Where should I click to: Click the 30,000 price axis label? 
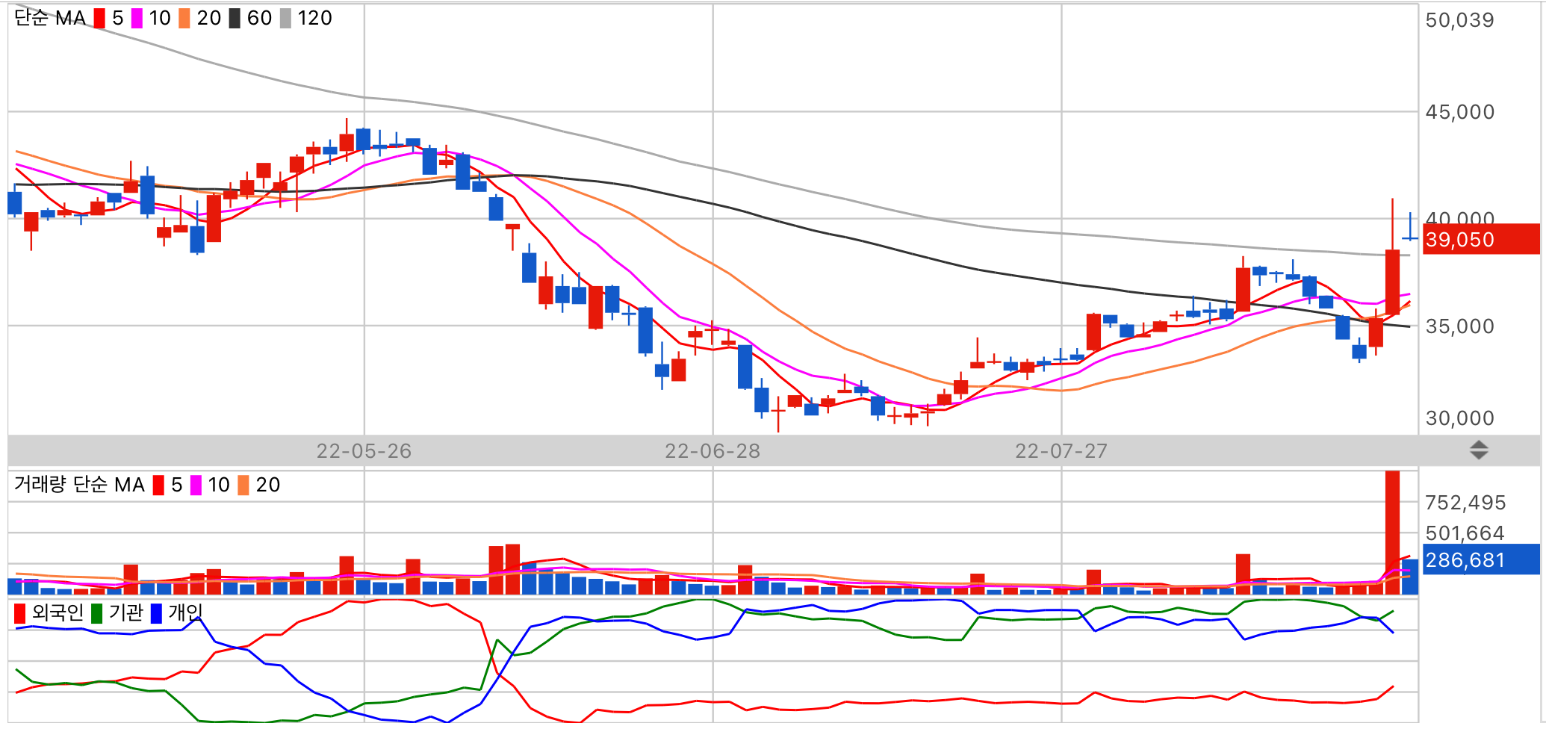point(1460,418)
